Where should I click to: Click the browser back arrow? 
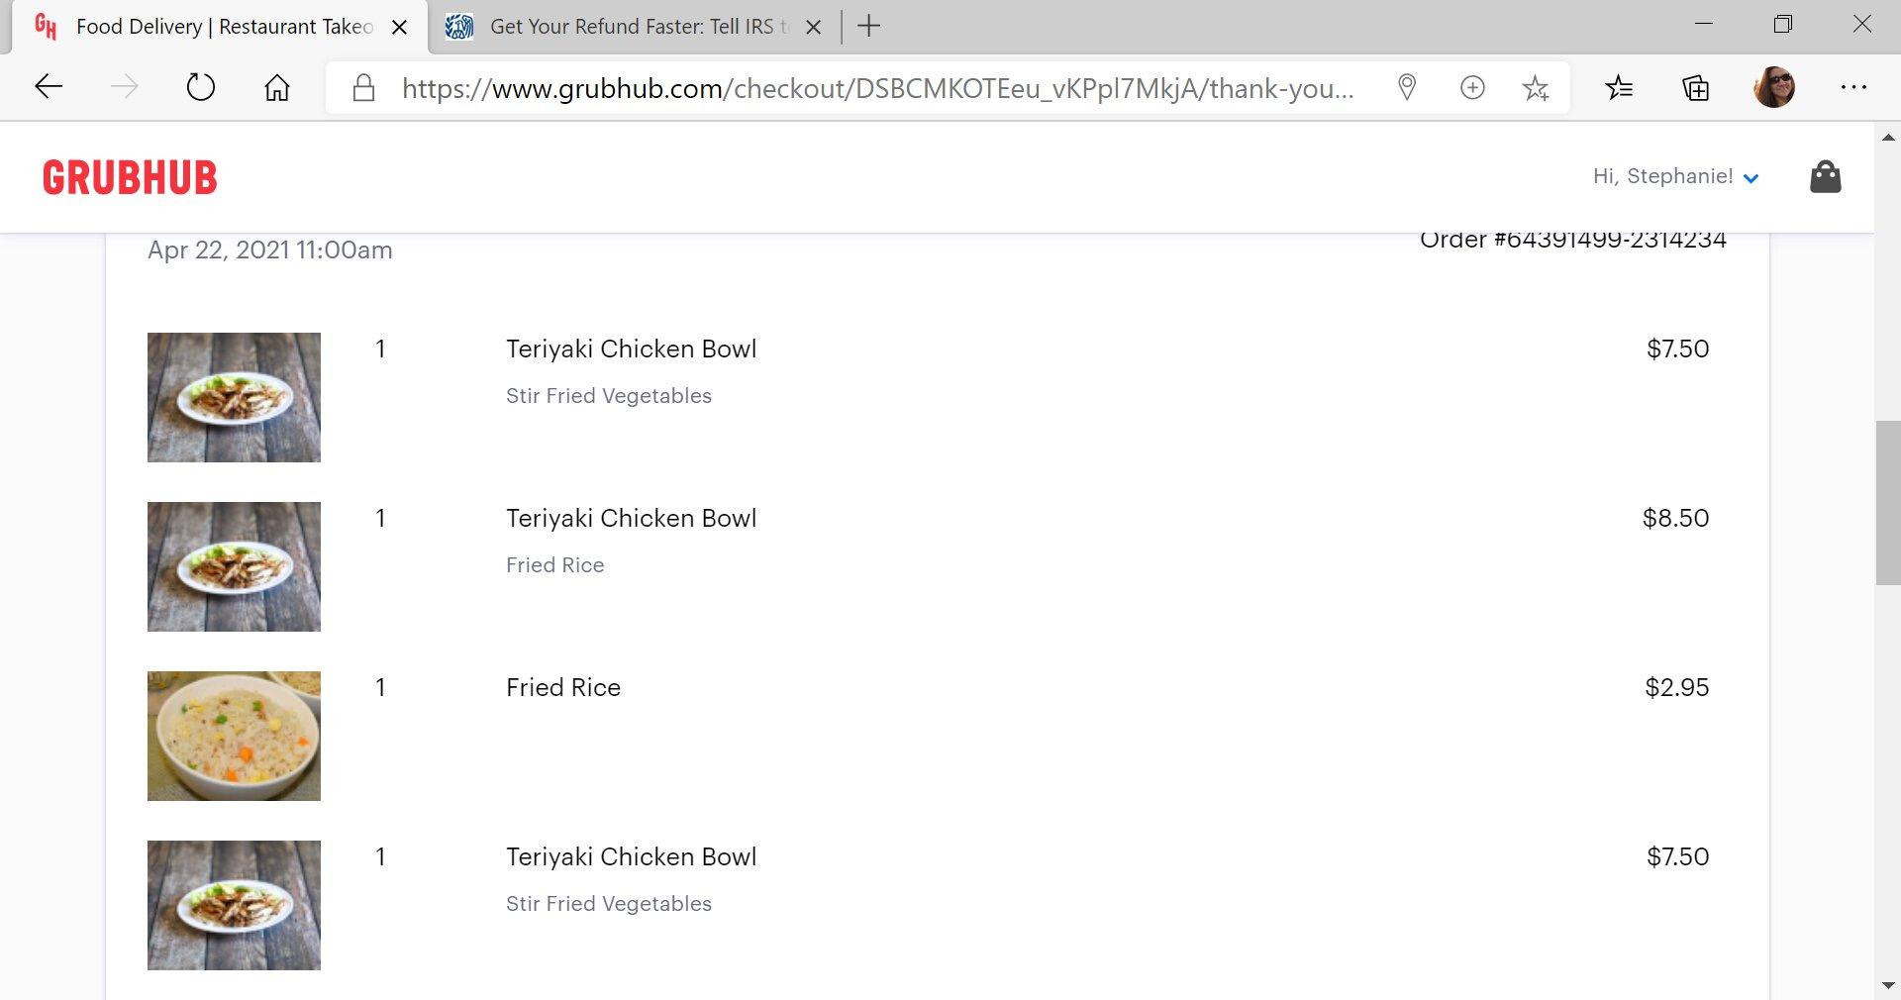pos(49,88)
